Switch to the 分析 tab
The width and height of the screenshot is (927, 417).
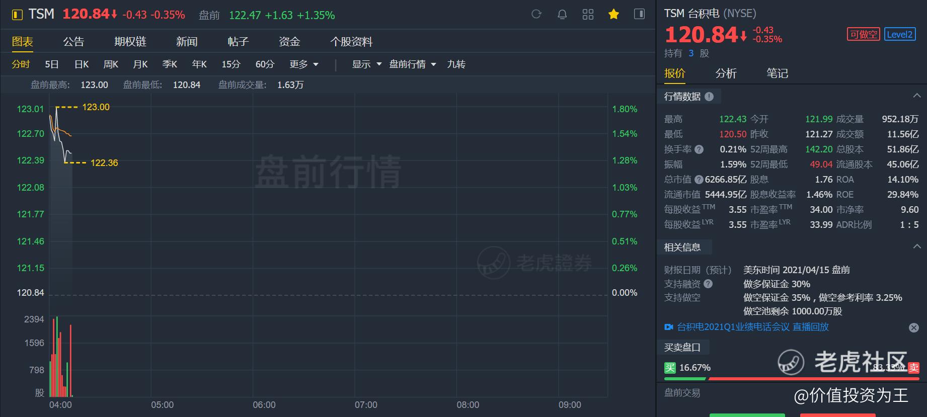coord(726,73)
